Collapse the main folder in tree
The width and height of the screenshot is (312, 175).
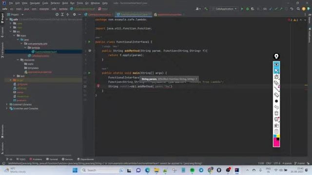pyautogui.click(x=14, y=35)
